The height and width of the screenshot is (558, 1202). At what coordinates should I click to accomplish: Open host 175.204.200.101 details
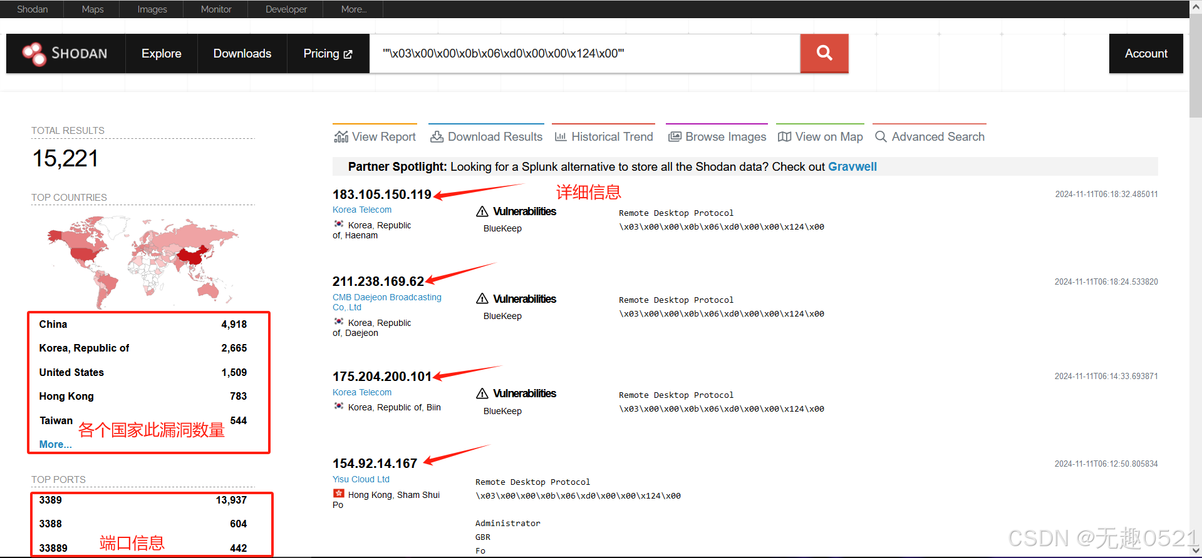382,377
